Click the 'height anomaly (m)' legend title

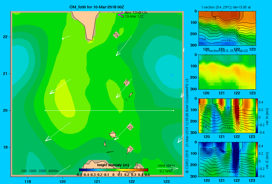(x=113, y=165)
